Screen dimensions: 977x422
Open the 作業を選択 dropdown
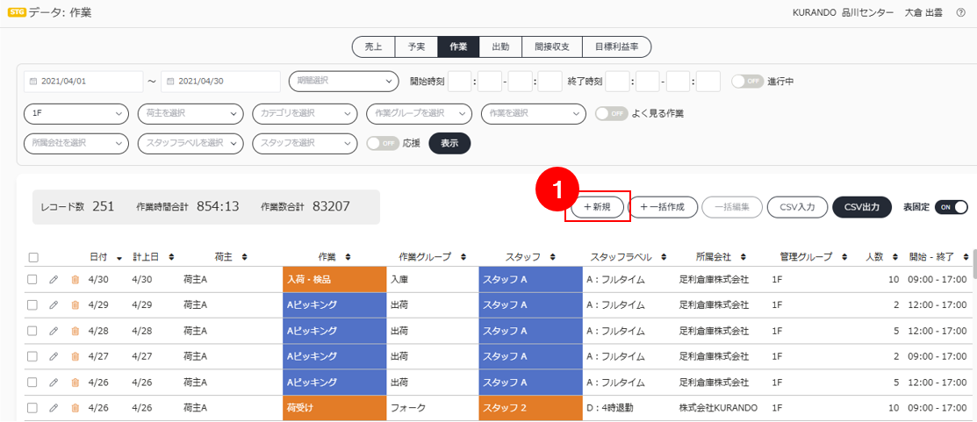pyautogui.click(x=534, y=114)
